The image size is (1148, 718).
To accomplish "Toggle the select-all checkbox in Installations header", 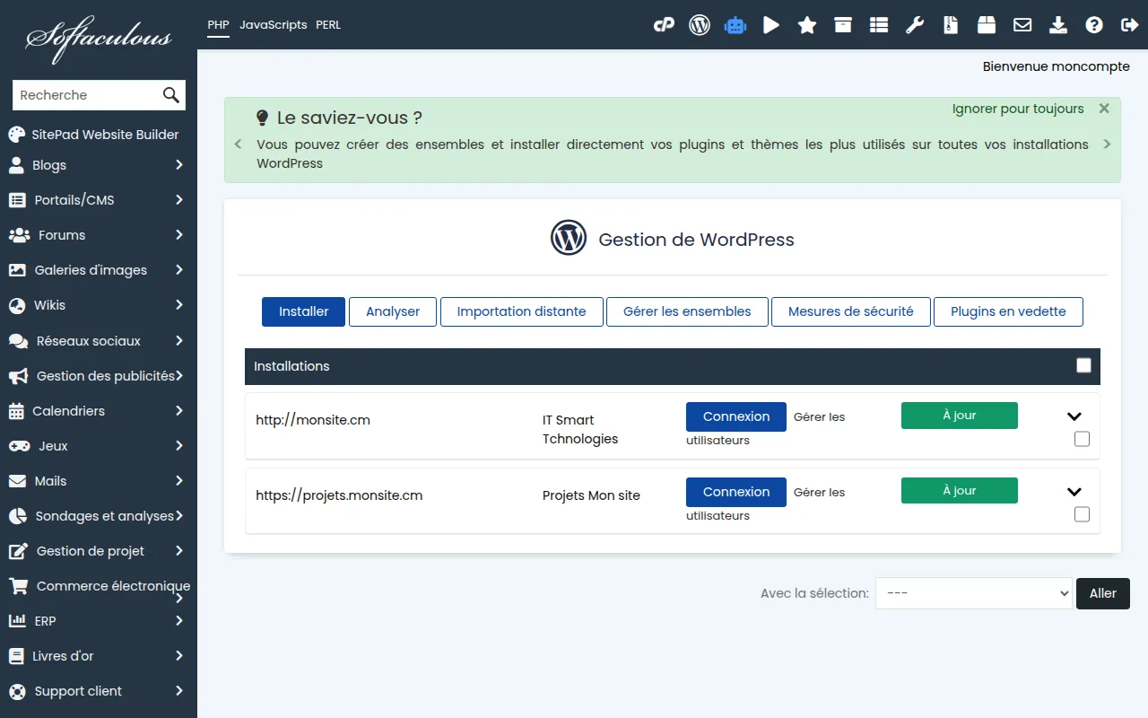I will pyautogui.click(x=1083, y=365).
